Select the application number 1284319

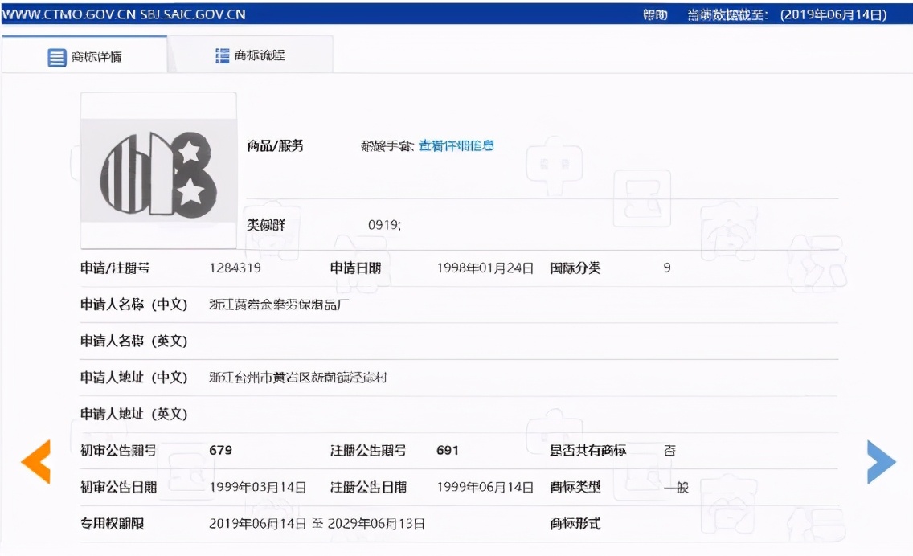pos(235,268)
